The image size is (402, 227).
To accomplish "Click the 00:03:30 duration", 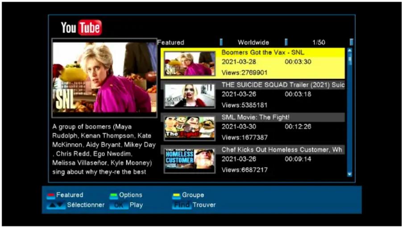I will pos(298,62).
